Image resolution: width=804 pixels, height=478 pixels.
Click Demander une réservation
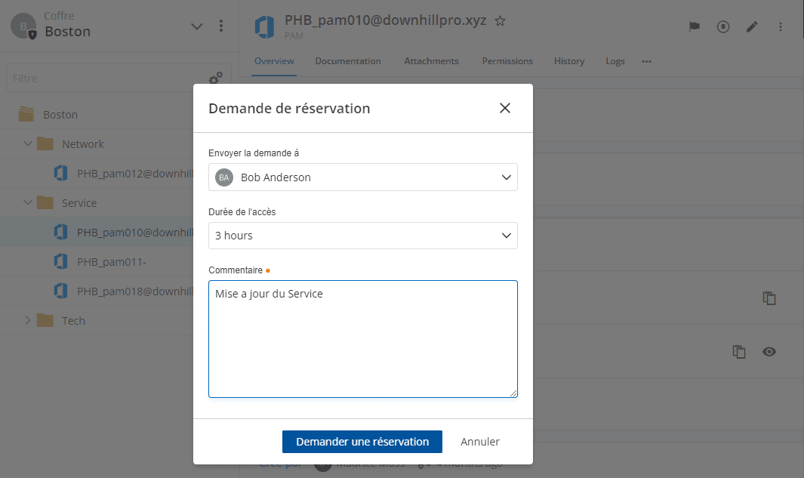(x=362, y=442)
